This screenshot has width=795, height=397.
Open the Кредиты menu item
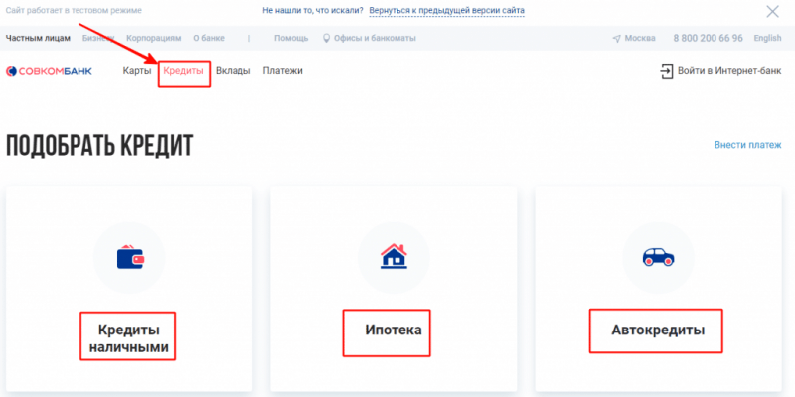tap(184, 71)
